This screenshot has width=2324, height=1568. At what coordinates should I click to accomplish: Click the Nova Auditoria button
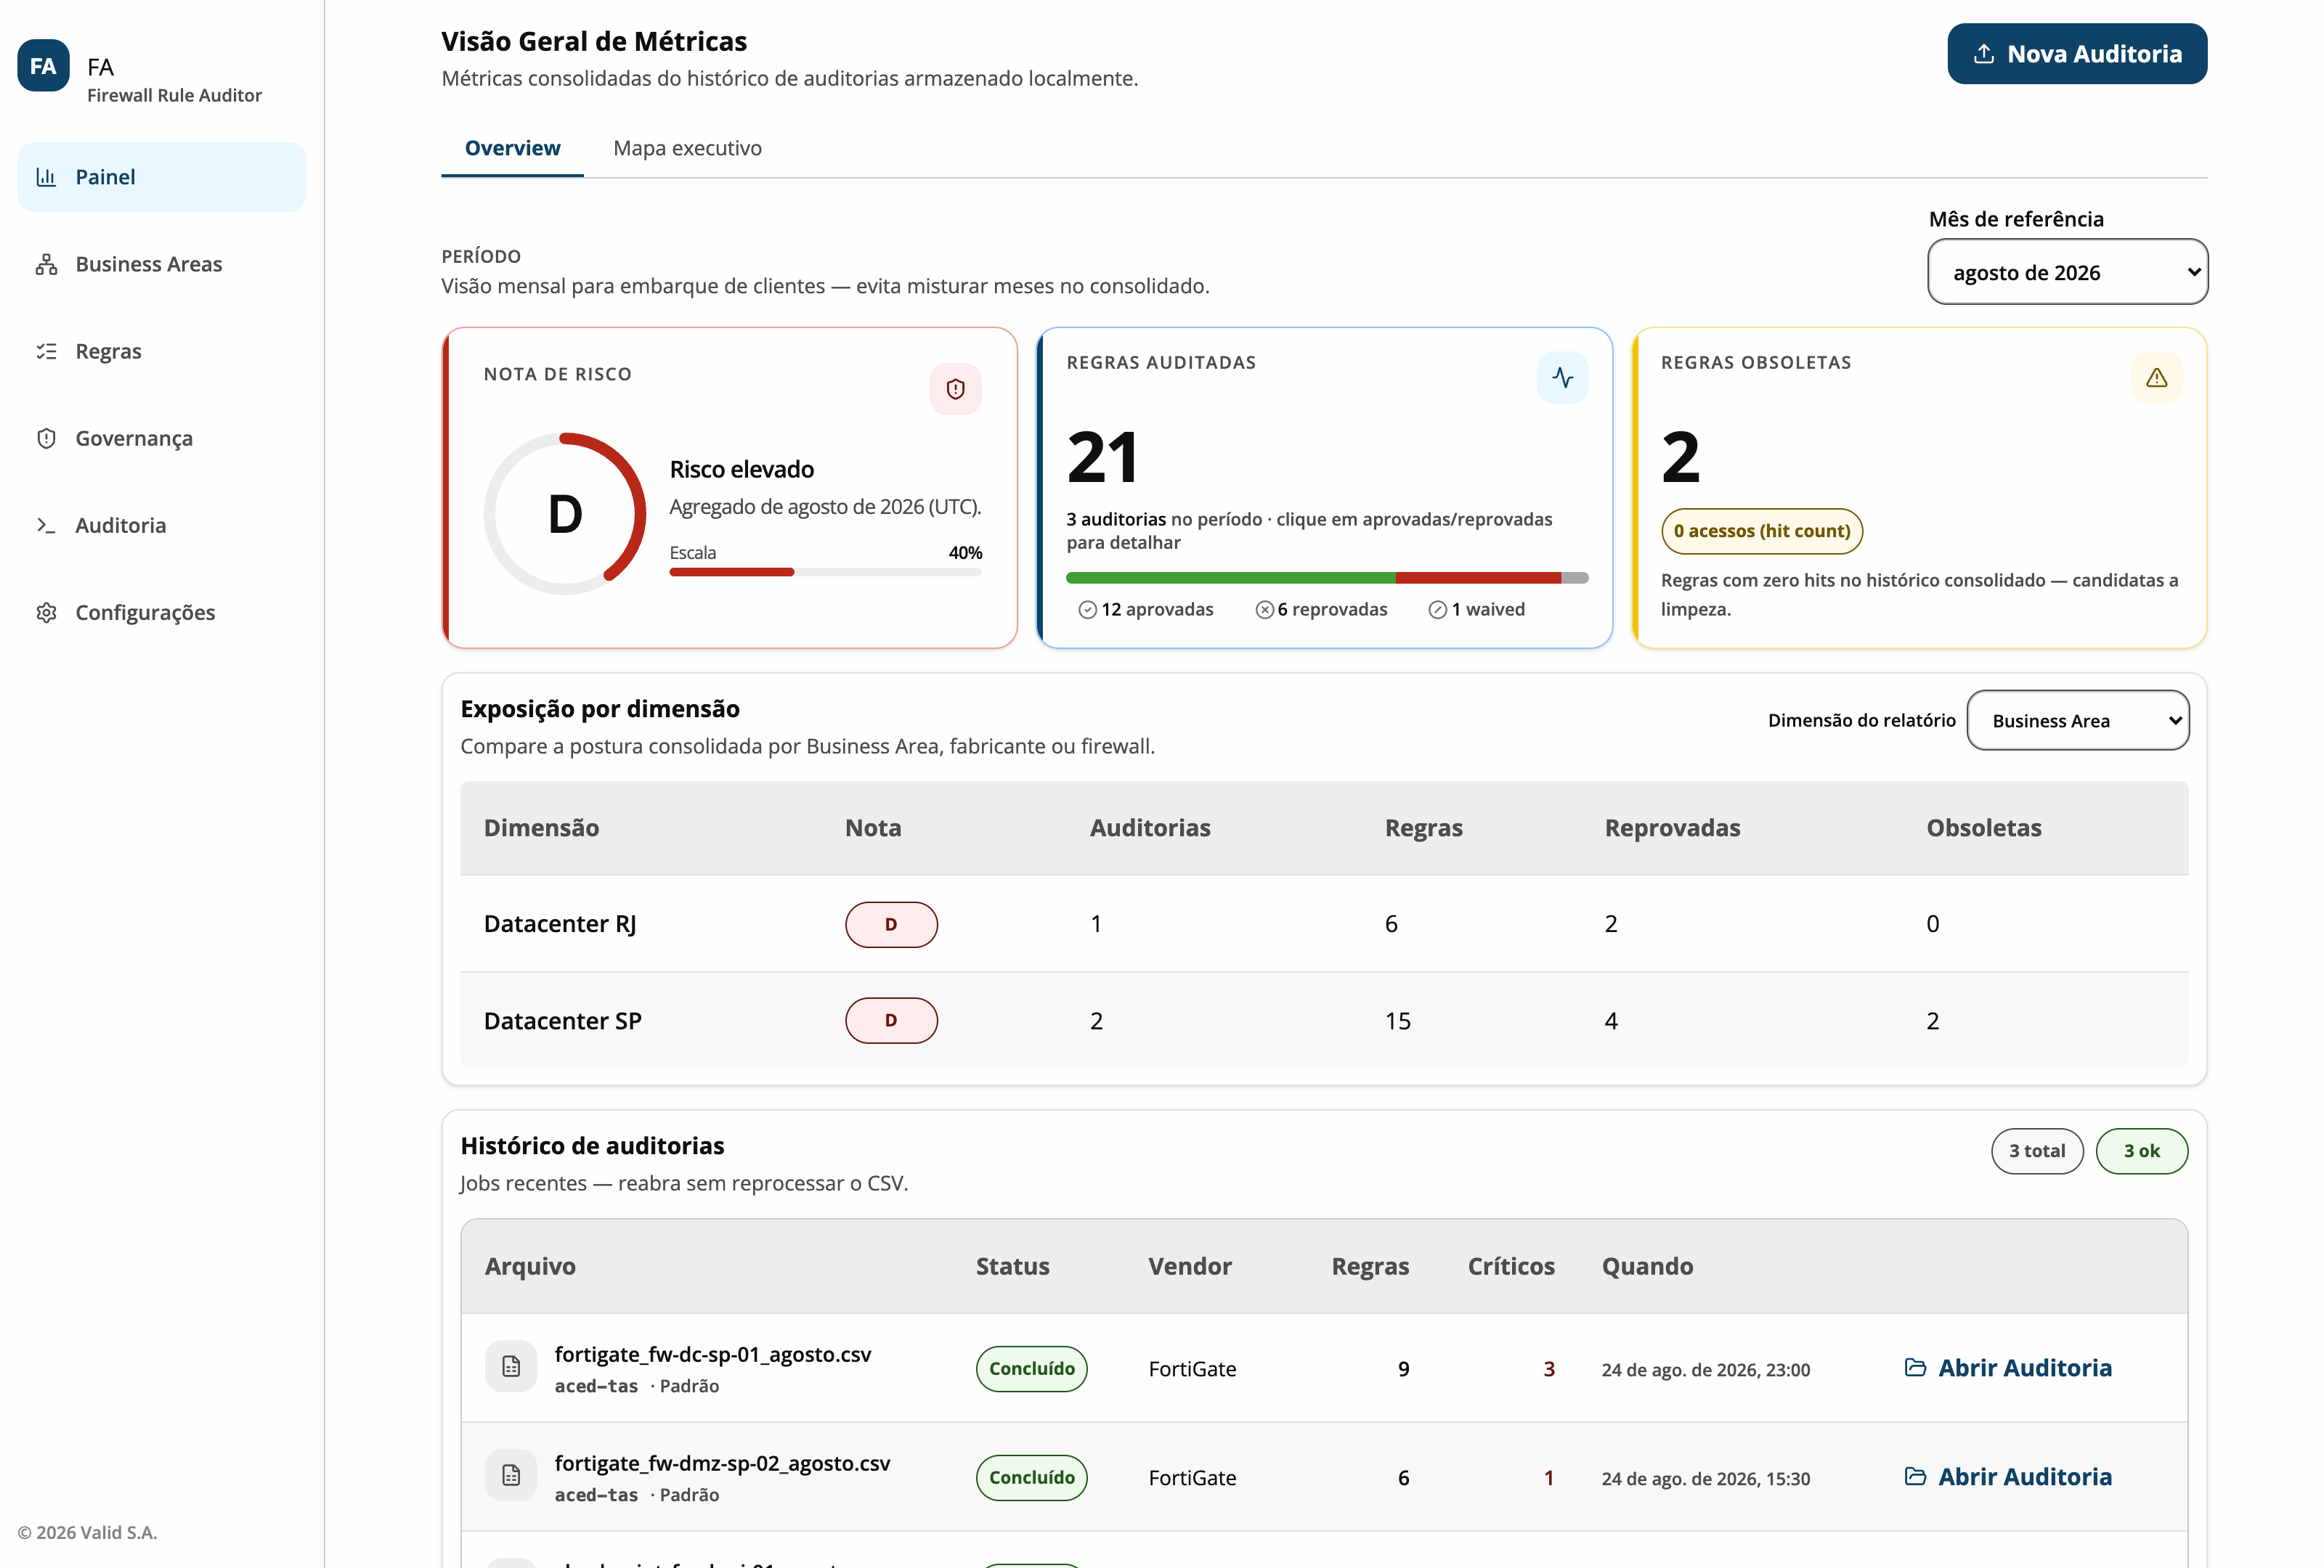[x=2076, y=54]
